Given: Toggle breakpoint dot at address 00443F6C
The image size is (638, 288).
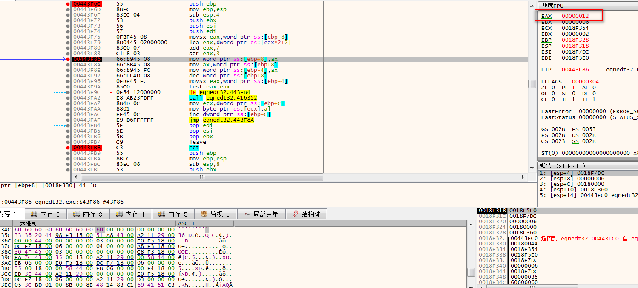Looking at the screenshot, I should coord(68,4).
